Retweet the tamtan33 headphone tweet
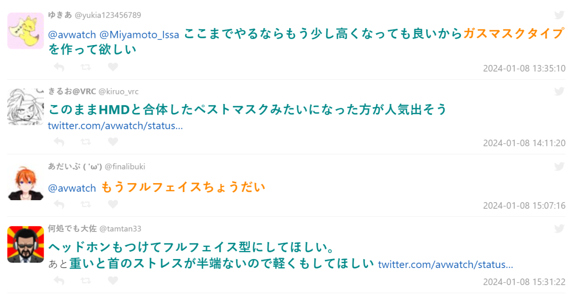Image resolution: width=570 pixels, height=296 pixels. pyautogui.click(x=86, y=281)
